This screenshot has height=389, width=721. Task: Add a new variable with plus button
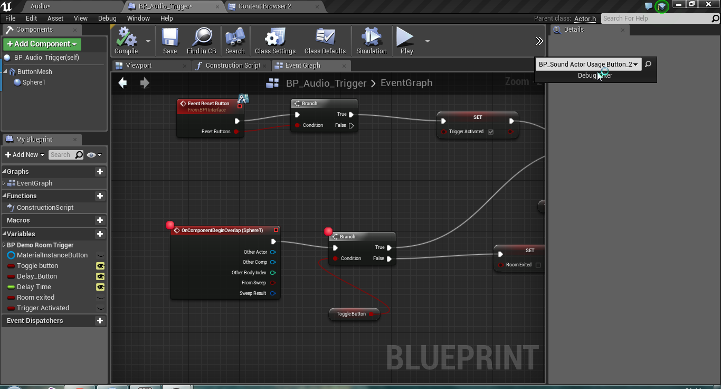(100, 234)
